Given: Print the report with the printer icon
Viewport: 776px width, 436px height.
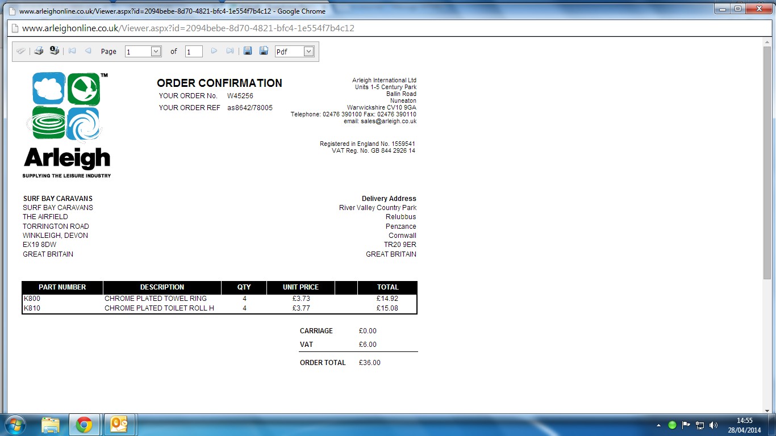Looking at the screenshot, I should pos(39,51).
